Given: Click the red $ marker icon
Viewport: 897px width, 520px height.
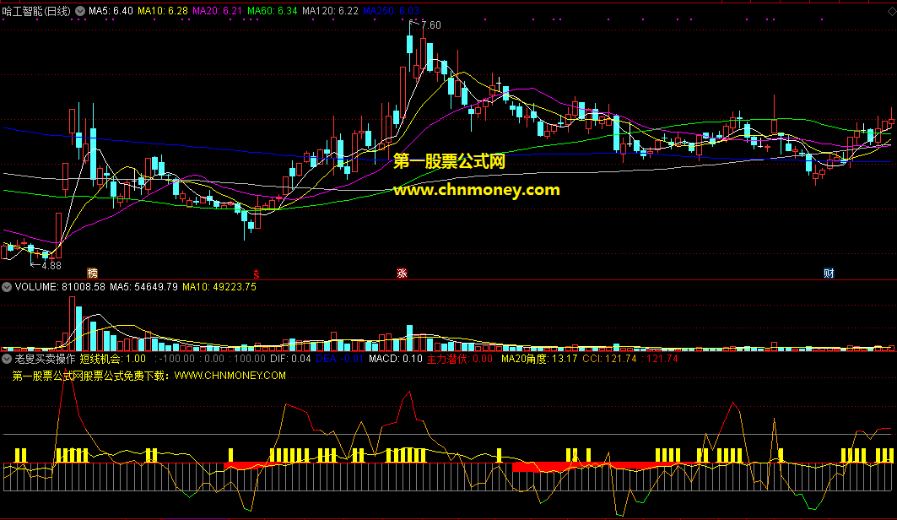Looking at the screenshot, I should pyautogui.click(x=257, y=274).
